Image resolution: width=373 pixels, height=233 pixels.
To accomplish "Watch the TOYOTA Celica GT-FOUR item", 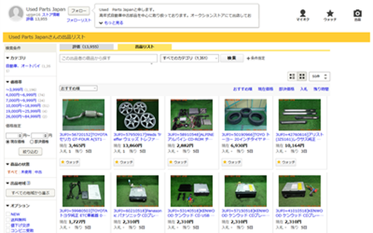I will click(x=69, y=162).
